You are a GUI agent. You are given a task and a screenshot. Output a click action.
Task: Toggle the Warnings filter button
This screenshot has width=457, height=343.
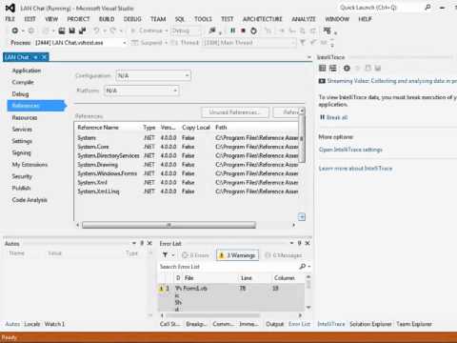[x=237, y=255]
